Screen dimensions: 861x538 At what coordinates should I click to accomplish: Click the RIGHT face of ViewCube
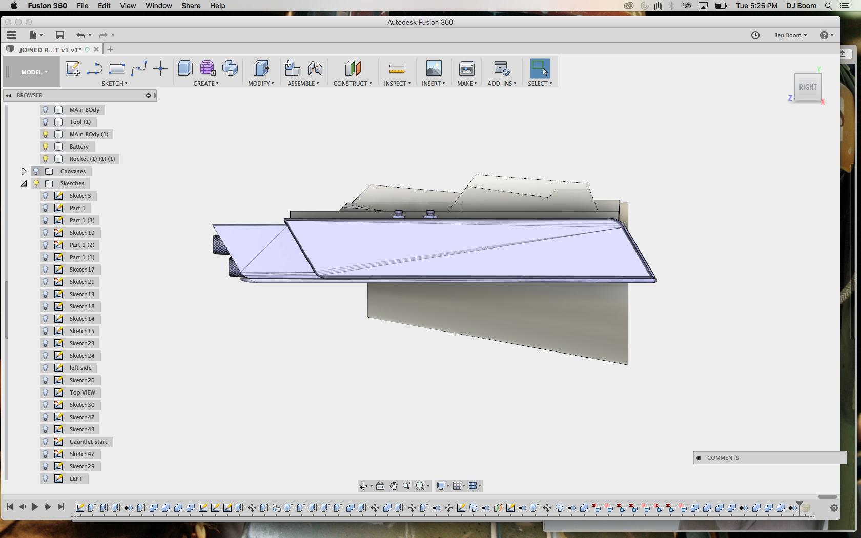808,87
